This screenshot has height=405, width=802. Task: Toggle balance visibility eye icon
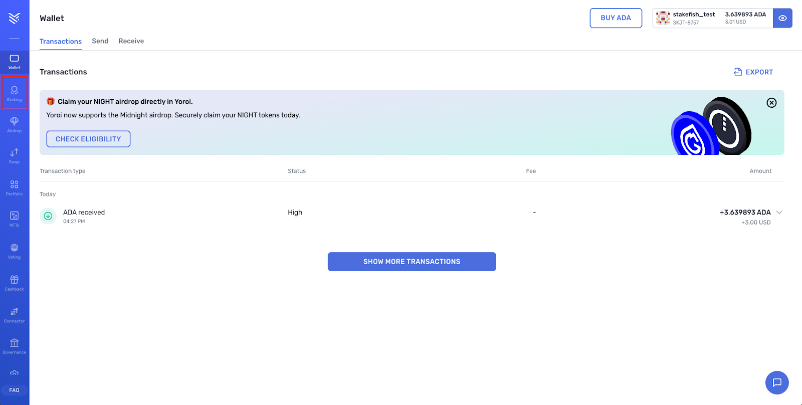(782, 18)
